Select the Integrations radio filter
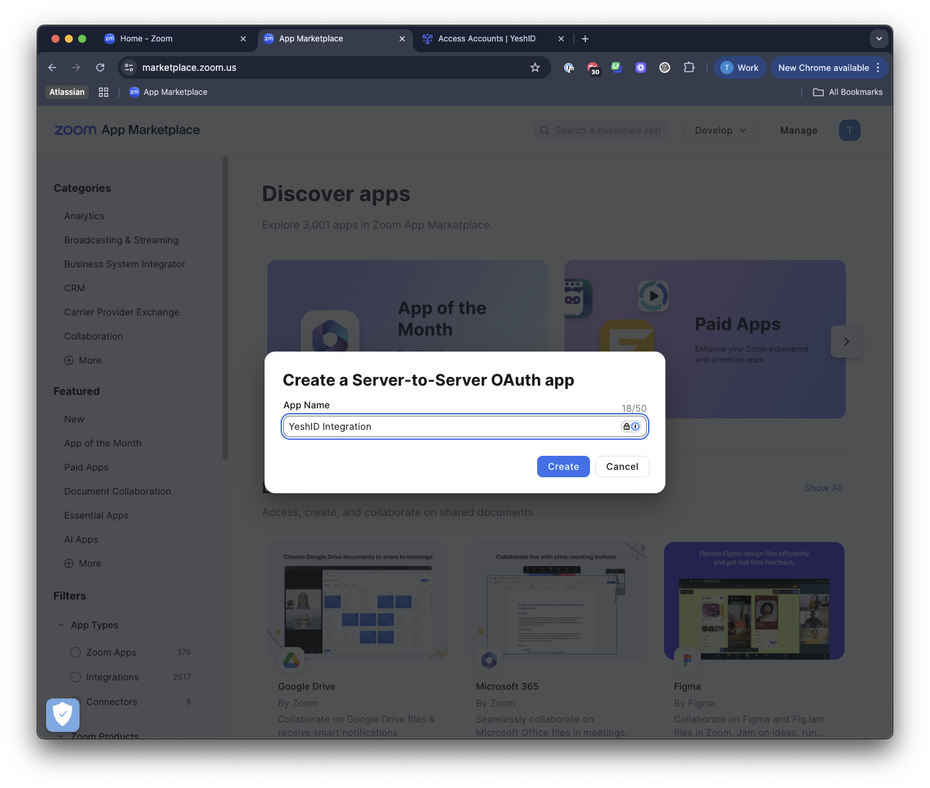Image resolution: width=930 pixels, height=788 pixels. pos(75,677)
